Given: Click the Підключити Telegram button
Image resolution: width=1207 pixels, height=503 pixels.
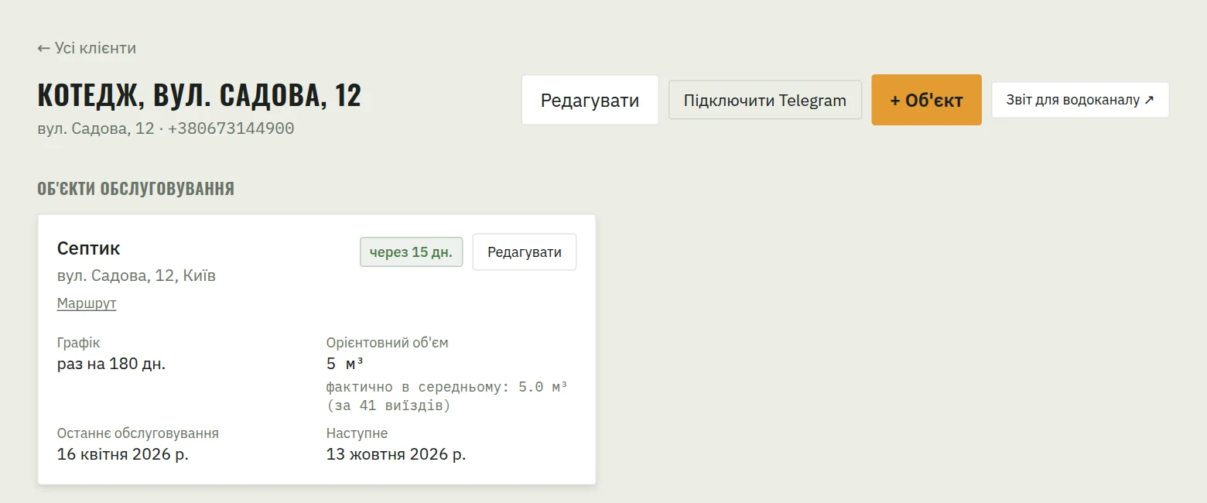Looking at the screenshot, I should (765, 100).
